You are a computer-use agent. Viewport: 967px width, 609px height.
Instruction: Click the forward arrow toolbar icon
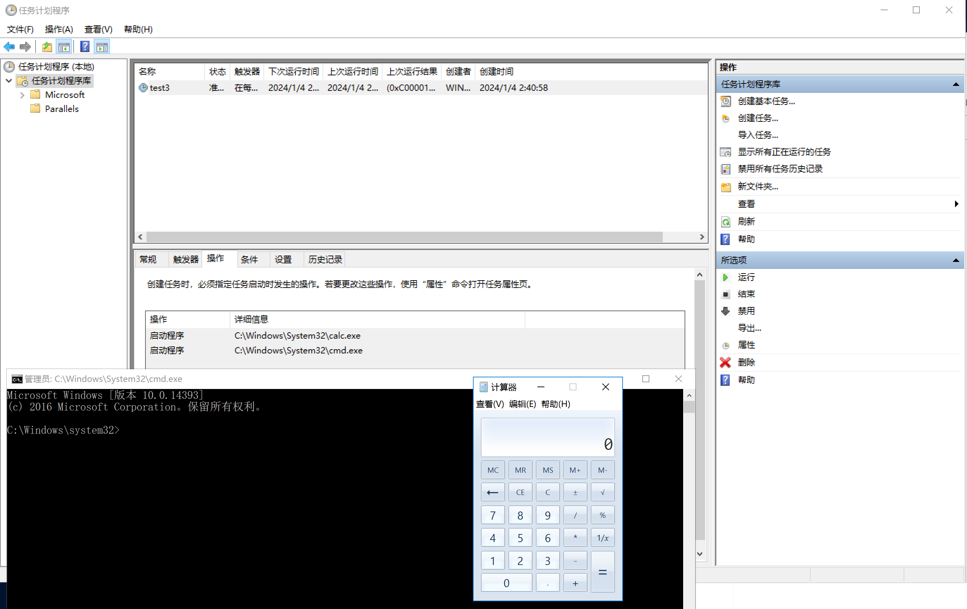click(x=25, y=47)
